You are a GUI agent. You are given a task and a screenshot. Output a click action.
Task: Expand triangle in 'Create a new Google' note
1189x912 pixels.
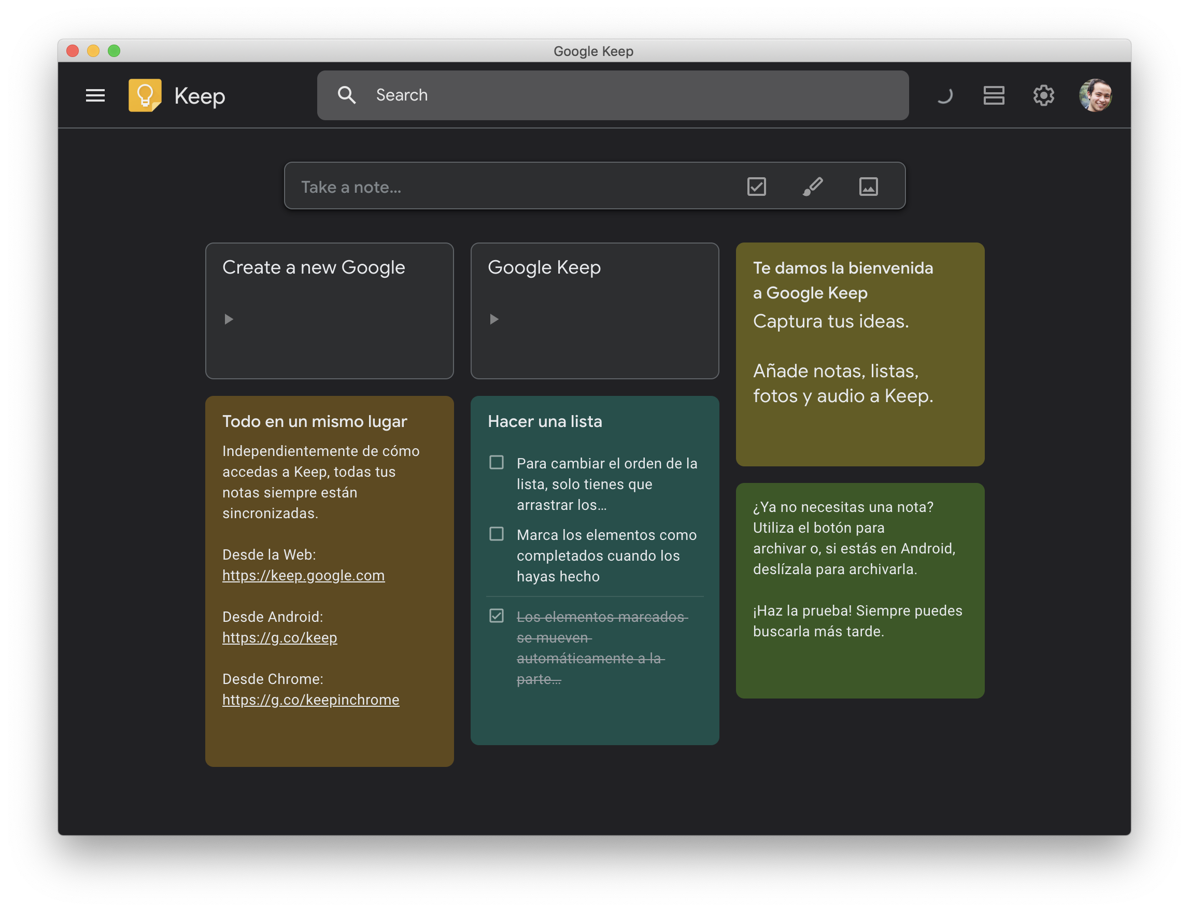click(229, 319)
